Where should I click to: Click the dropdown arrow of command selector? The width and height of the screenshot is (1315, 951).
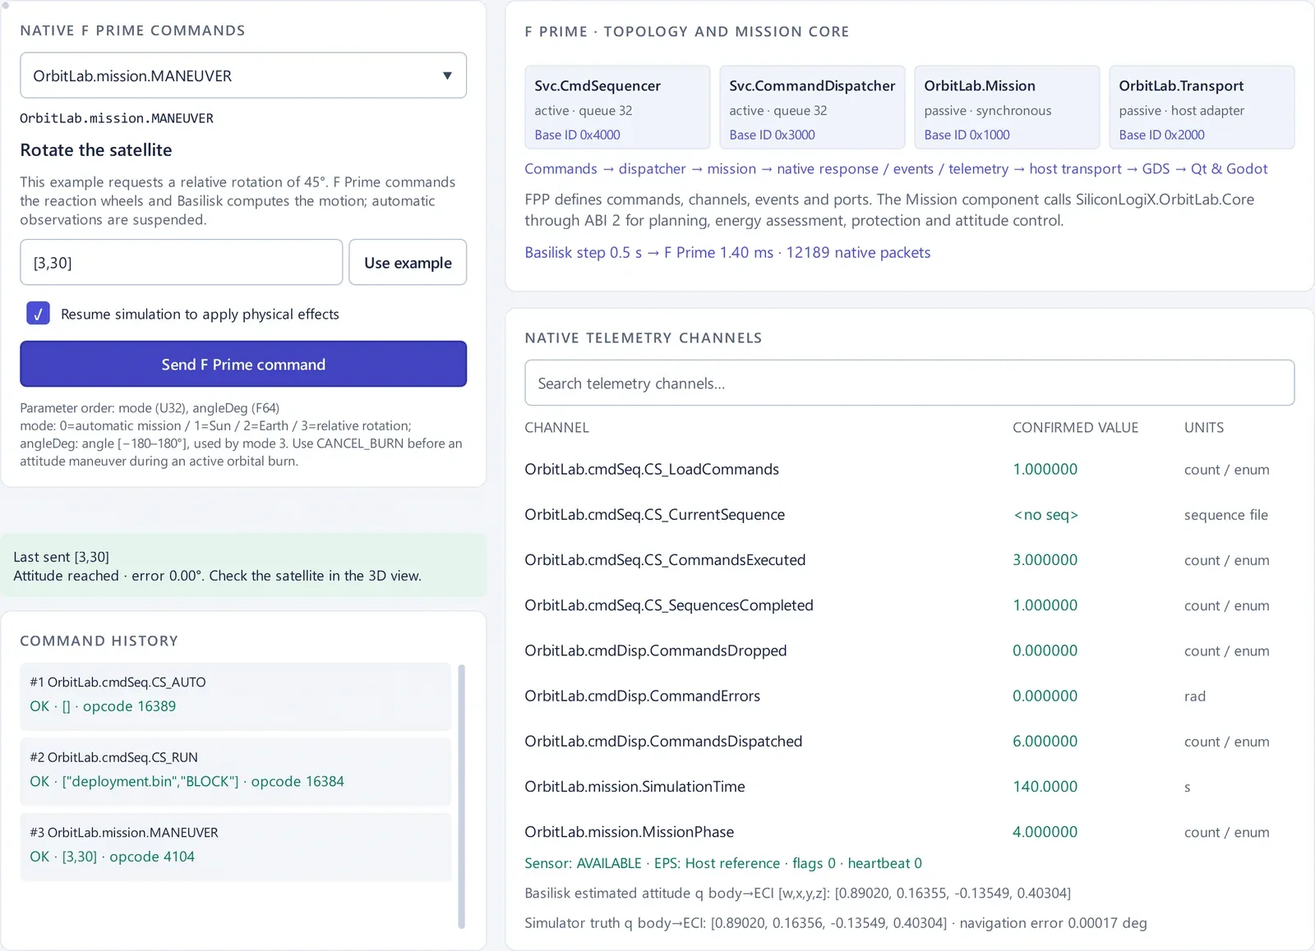(x=447, y=76)
